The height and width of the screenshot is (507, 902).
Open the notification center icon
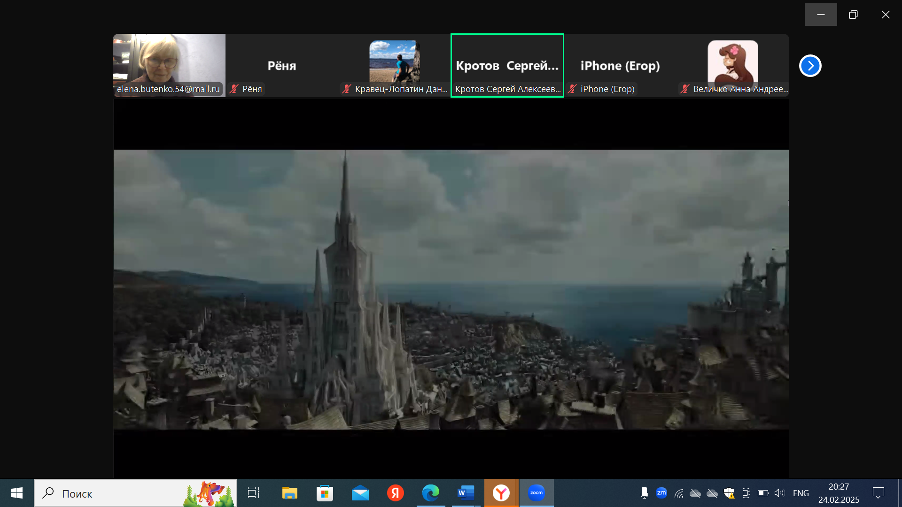pos(879,493)
